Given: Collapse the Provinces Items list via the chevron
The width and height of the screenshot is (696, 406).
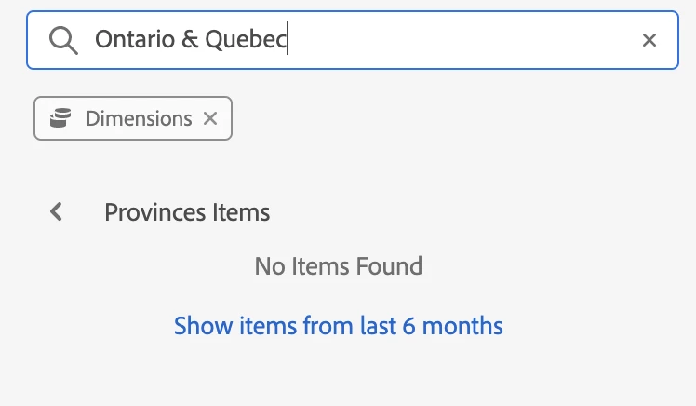Looking at the screenshot, I should 57,212.
